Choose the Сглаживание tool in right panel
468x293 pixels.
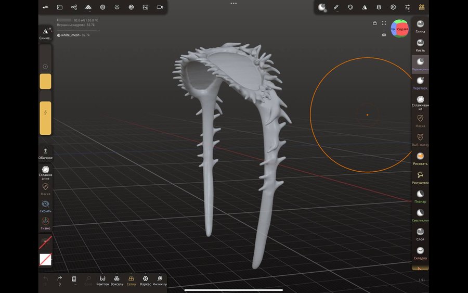420,100
